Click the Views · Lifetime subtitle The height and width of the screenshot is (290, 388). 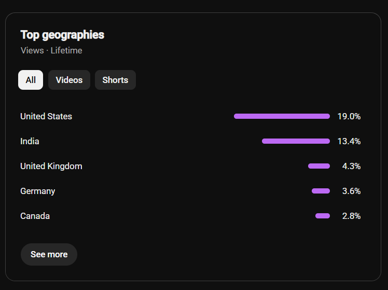click(51, 50)
